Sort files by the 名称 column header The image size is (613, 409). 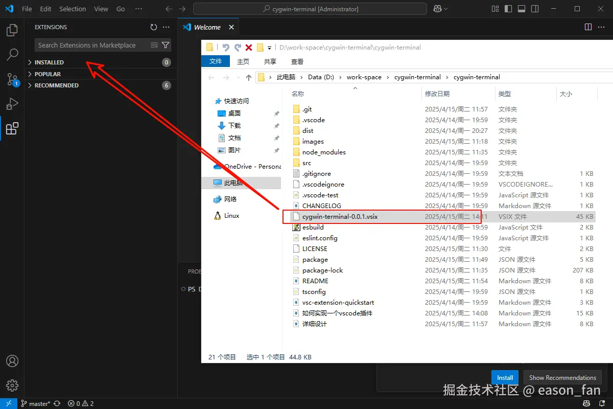tap(298, 94)
